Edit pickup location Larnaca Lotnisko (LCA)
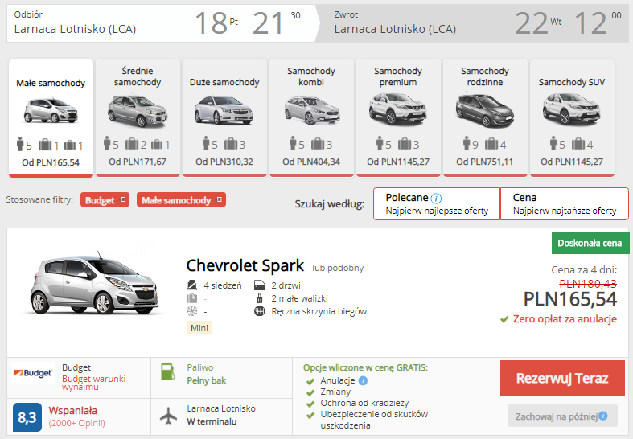Screen dimensions: 633x439 (75, 29)
